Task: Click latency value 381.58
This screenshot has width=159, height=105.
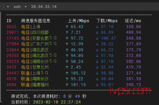Action: (x=133, y=79)
